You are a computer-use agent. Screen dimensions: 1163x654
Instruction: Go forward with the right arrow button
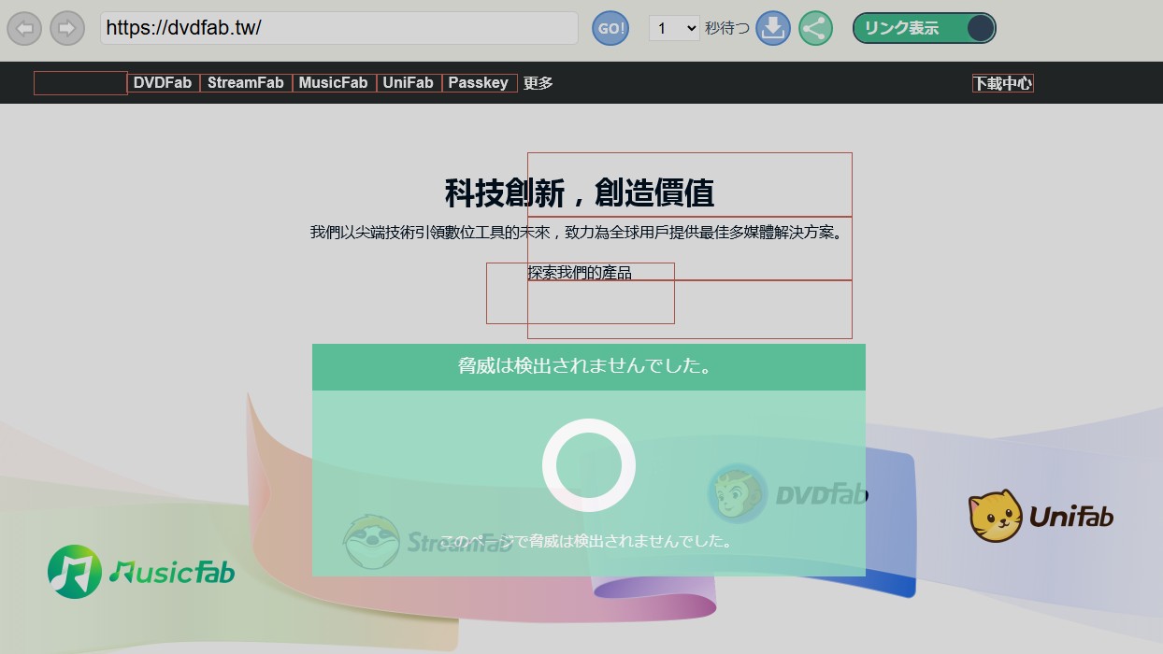(x=67, y=29)
